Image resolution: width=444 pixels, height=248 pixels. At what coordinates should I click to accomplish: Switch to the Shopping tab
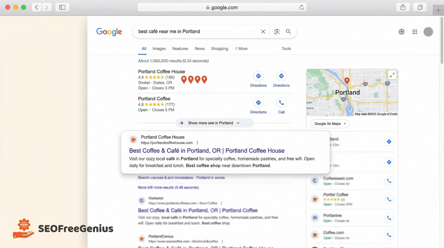tap(219, 49)
